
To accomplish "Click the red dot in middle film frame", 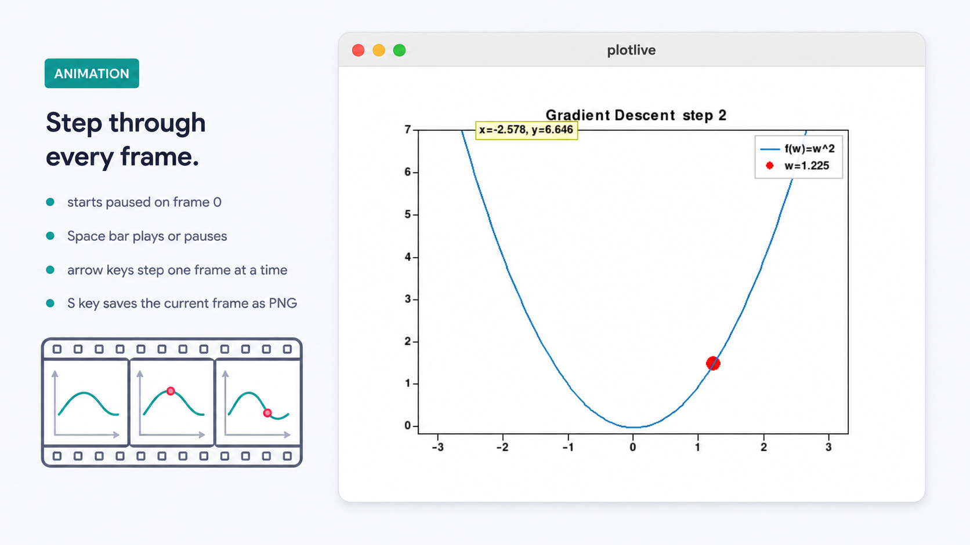I will point(171,391).
